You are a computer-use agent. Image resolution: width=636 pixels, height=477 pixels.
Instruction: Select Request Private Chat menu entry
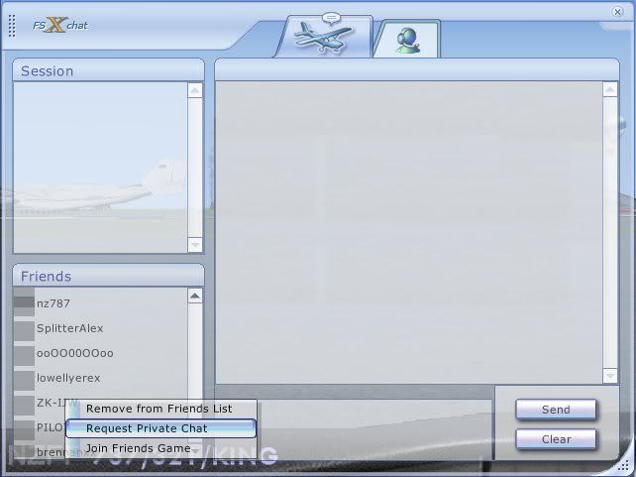[160, 428]
